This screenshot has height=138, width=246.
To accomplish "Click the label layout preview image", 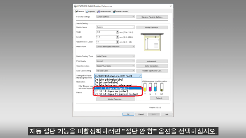I will [152, 42].
